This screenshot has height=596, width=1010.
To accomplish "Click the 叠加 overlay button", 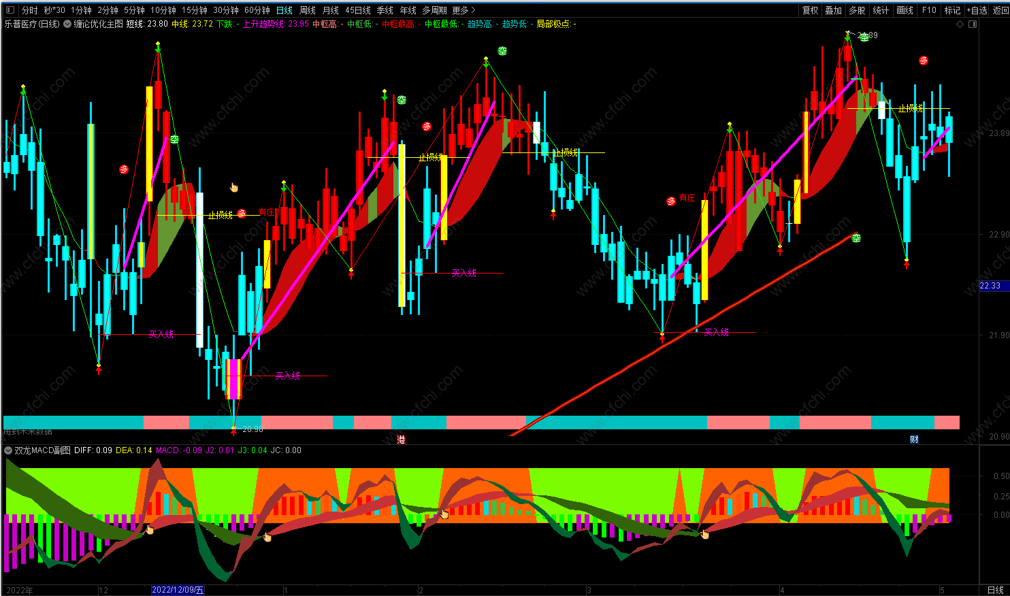I will tap(834, 10).
